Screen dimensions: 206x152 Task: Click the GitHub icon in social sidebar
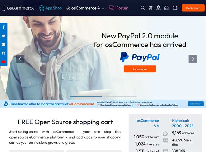pyautogui.click(x=4, y=53)
